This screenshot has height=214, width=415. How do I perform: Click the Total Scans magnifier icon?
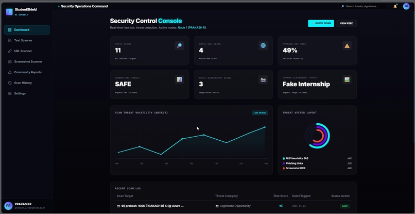pos(179,45)
